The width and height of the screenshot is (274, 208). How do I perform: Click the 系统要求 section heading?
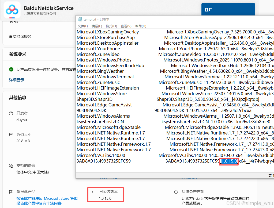(18, 54)
